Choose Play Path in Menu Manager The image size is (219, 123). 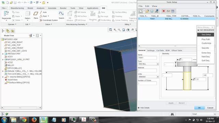tap(206, 39)
